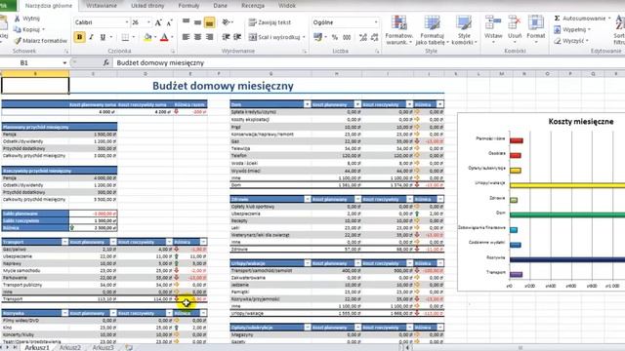
Task: Open Transport table header filter dropdown
Action: [65, 242]
